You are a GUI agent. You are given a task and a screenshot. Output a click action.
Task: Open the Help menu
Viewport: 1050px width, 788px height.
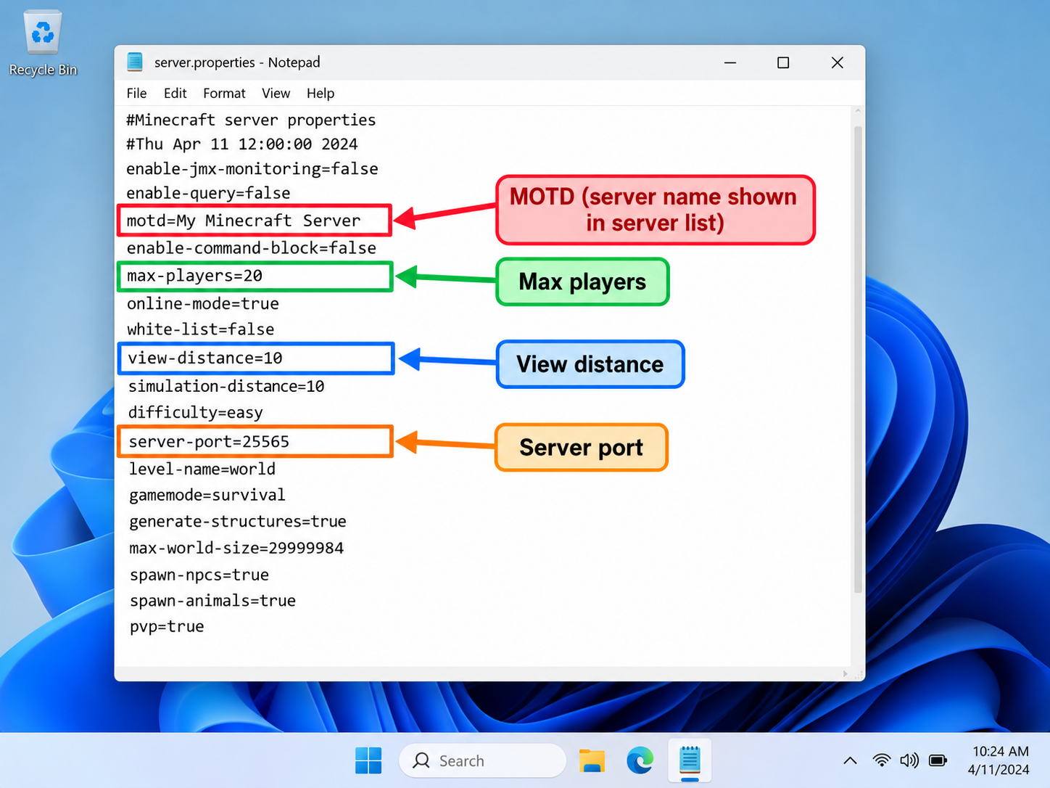321,93
